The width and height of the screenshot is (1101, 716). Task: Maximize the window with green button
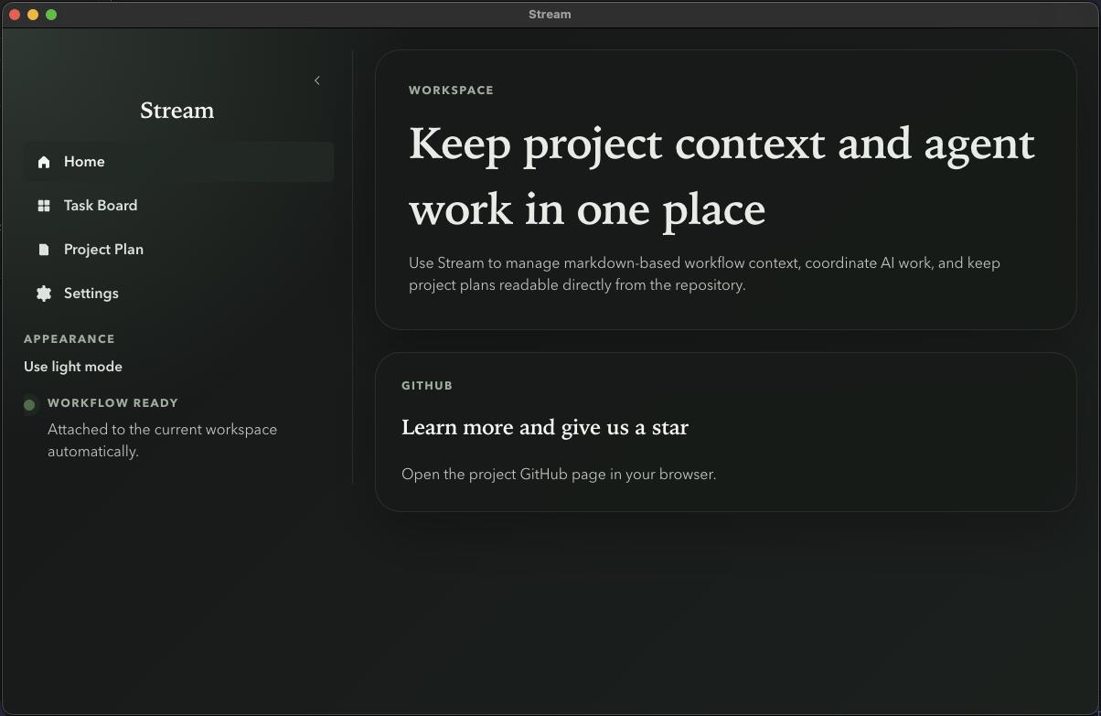pyautogui.click(x=51, y=15)
